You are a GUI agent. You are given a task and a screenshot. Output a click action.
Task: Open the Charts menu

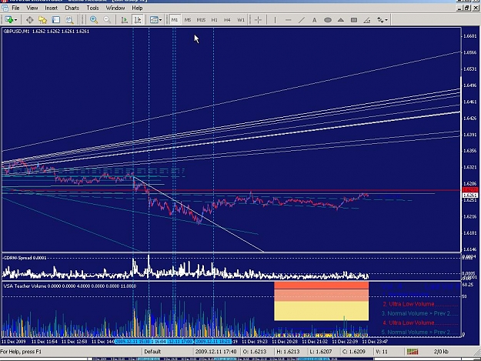tap(72, 8)
